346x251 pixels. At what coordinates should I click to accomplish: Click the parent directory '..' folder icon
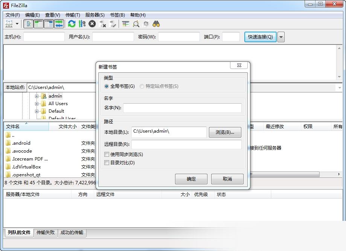tap(8, 135)
